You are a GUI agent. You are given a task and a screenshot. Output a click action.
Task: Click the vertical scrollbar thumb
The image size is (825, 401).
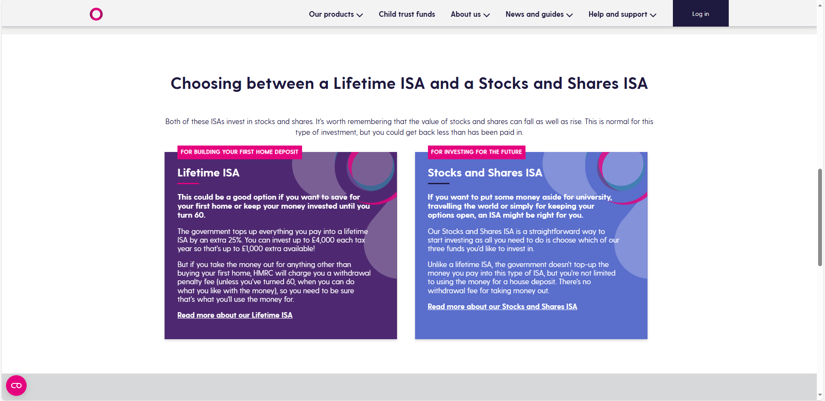click(820, 217)
